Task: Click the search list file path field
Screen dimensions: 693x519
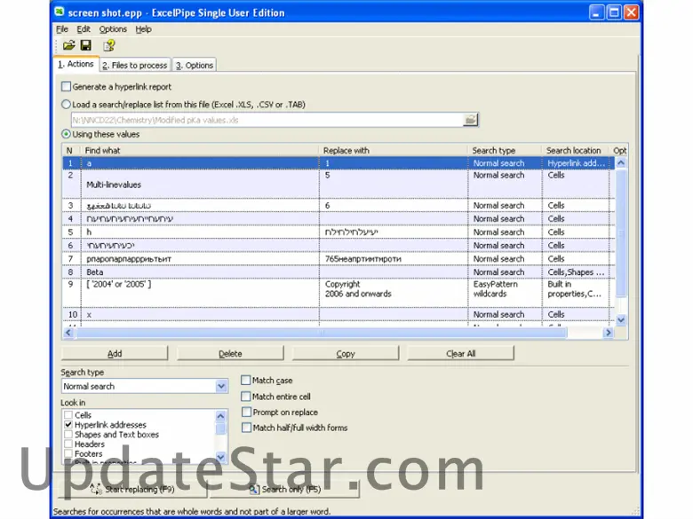Action: pyautogui.click(x=267, y=120)
